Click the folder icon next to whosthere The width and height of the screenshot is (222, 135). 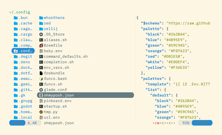coord(41,18)
